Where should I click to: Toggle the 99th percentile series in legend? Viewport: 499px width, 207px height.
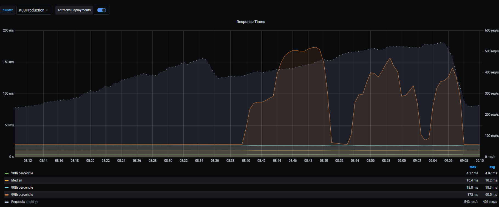tap(22, 195)
